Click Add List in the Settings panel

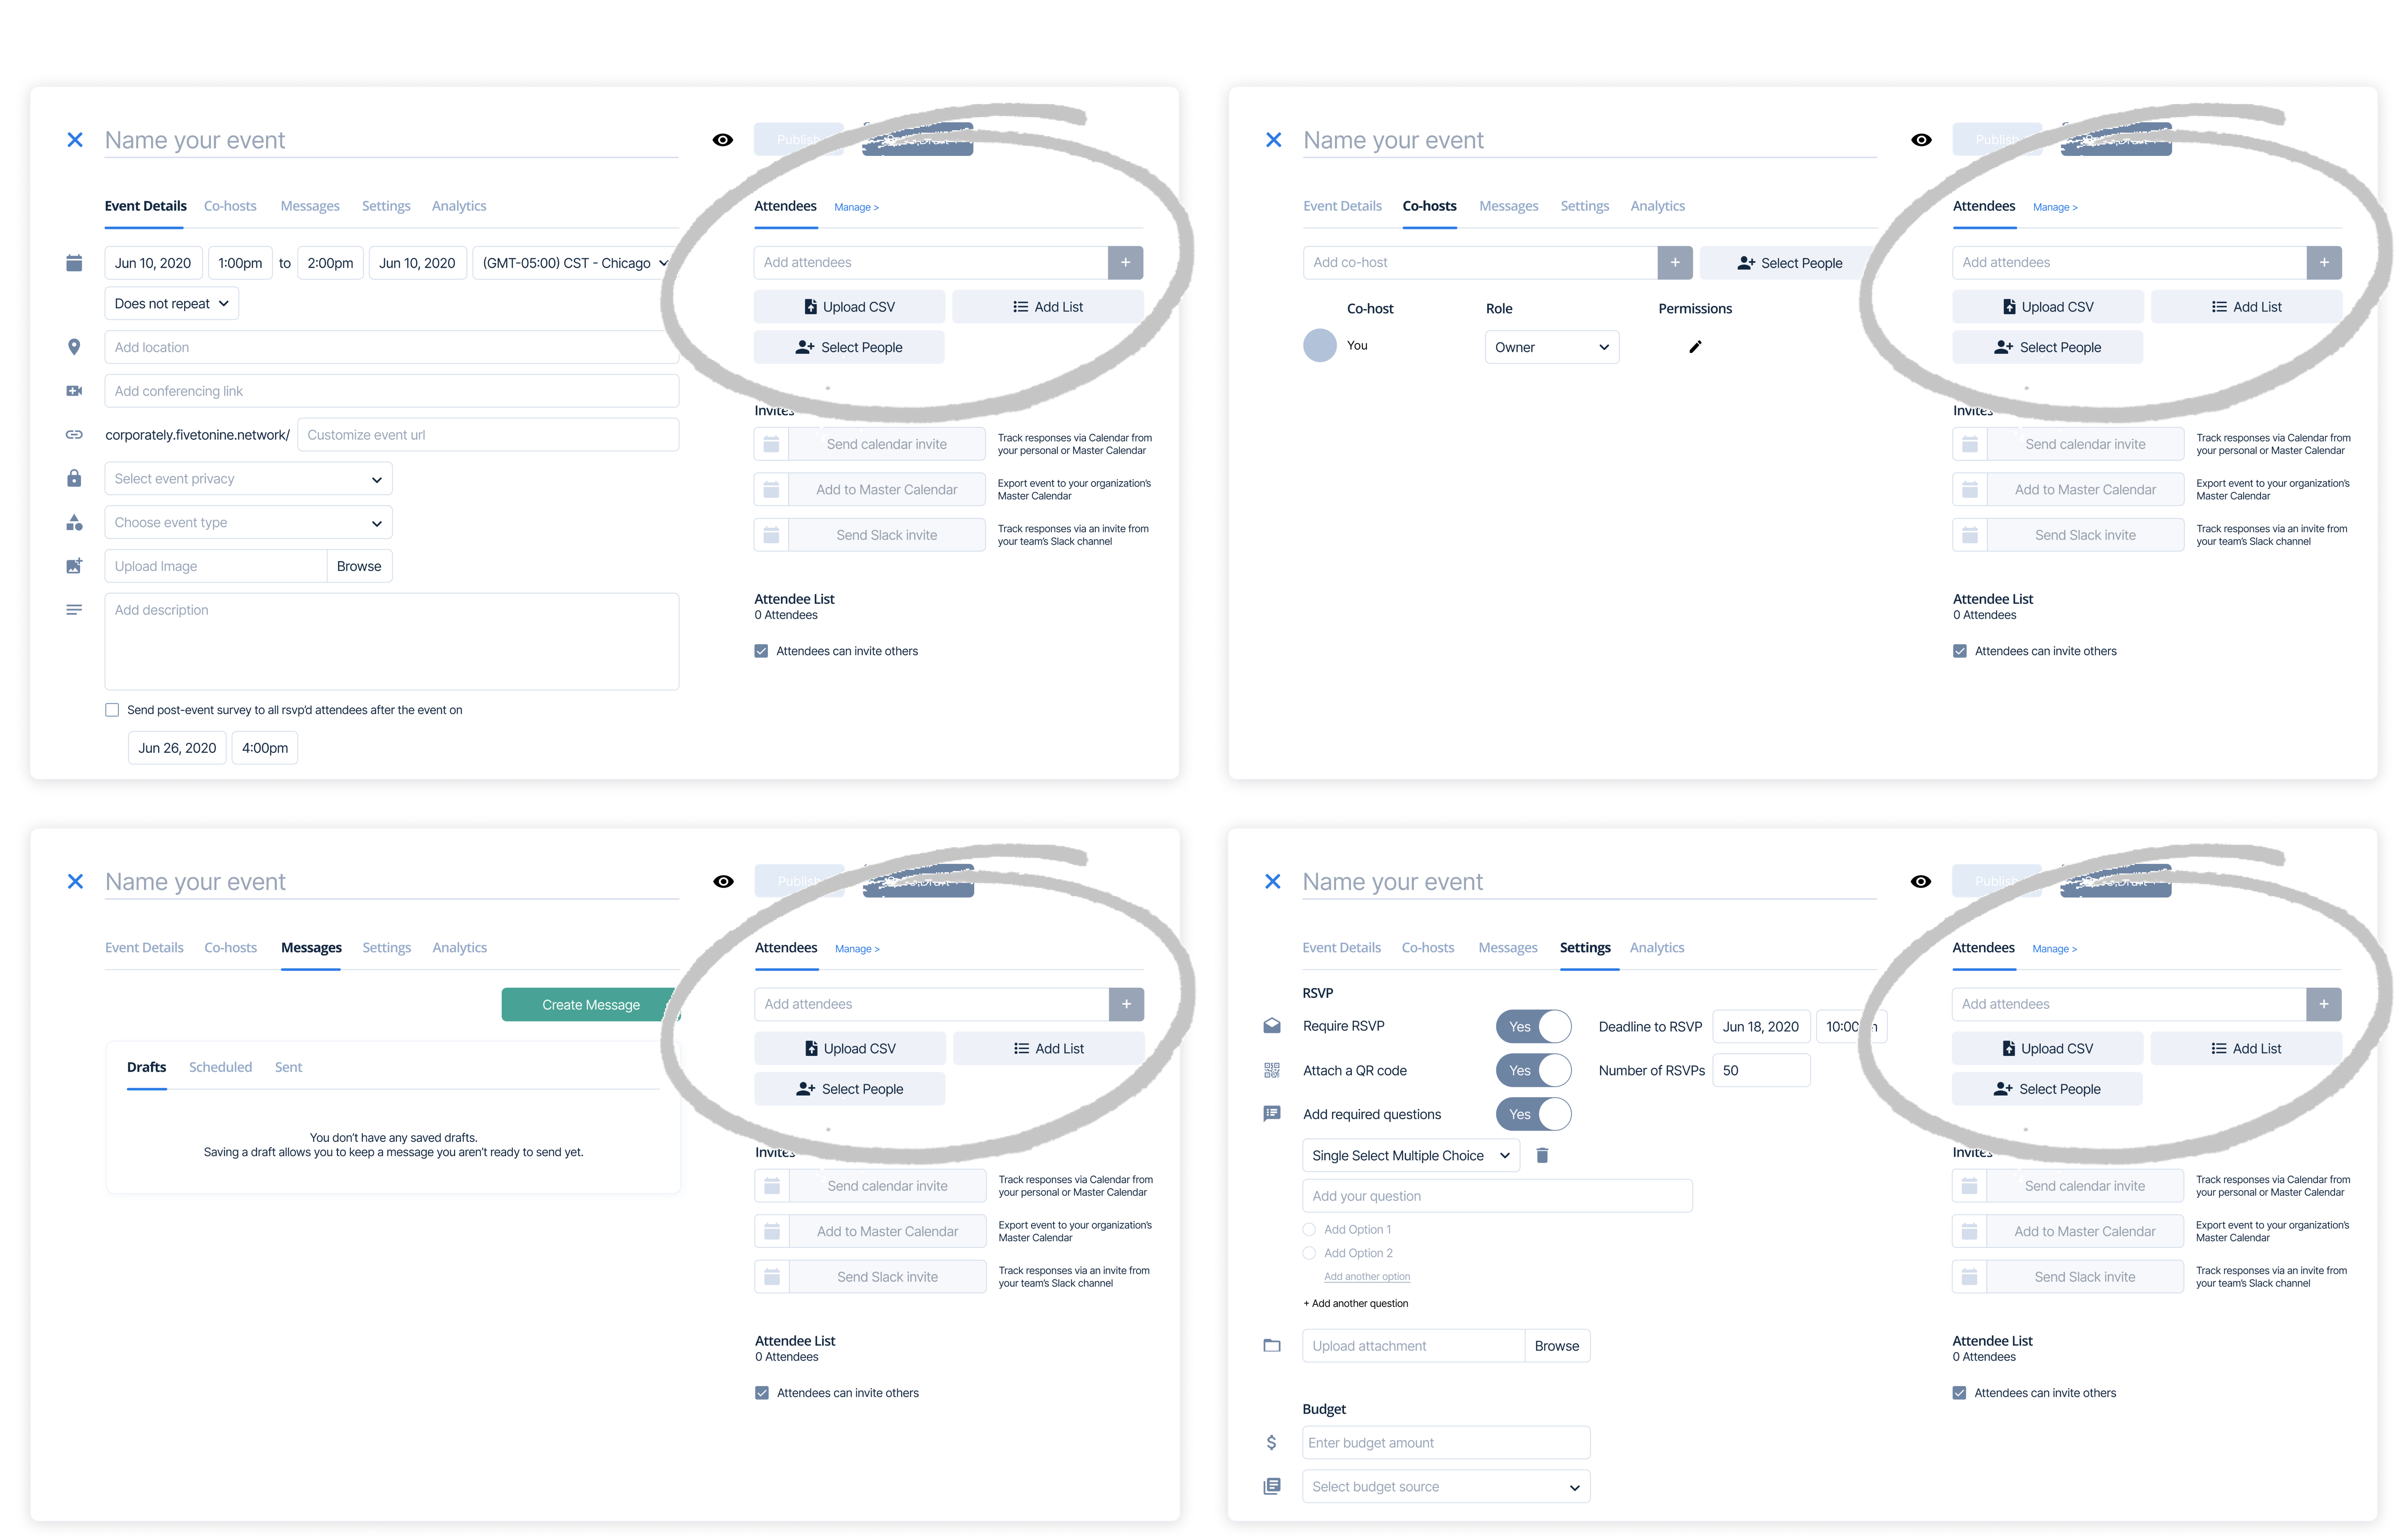tap(2246, 1049)
